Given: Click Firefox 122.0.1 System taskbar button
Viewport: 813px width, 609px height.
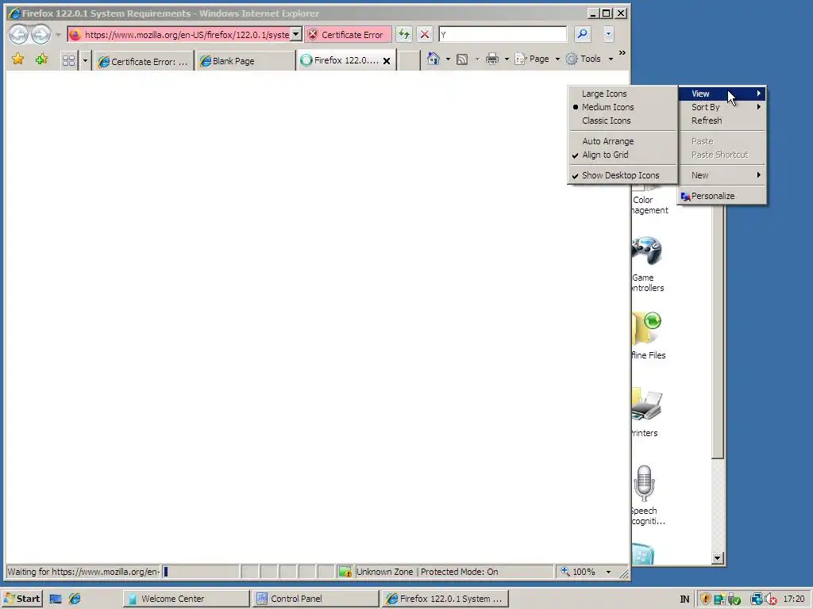Looking at the screenshot, I should pyautogui.click(x=445, y=599).
